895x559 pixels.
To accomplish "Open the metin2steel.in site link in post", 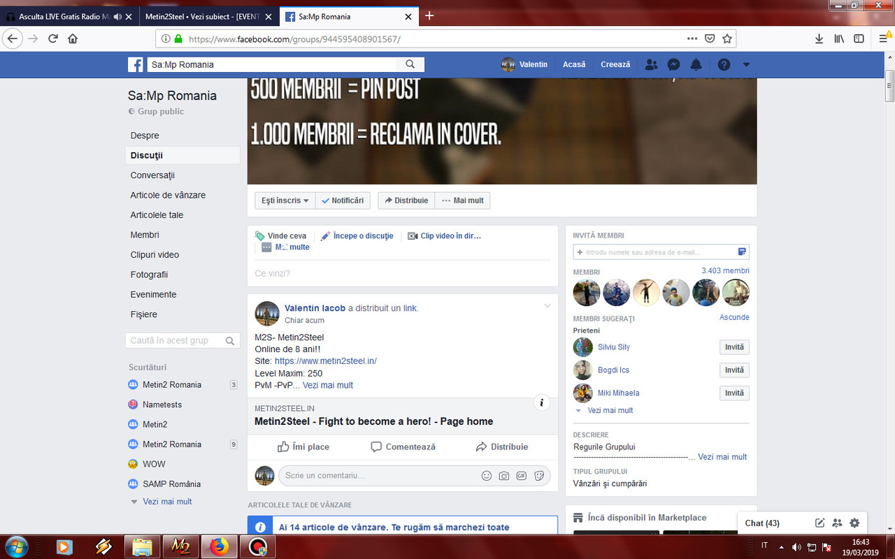I will point(326,361).
